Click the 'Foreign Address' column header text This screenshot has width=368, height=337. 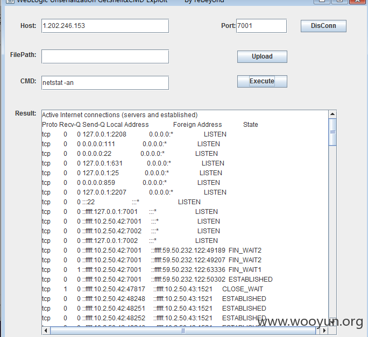point(197,125)
